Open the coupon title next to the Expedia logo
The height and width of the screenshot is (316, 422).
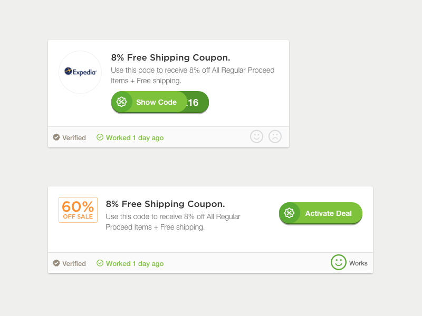(x=170, y=57)
